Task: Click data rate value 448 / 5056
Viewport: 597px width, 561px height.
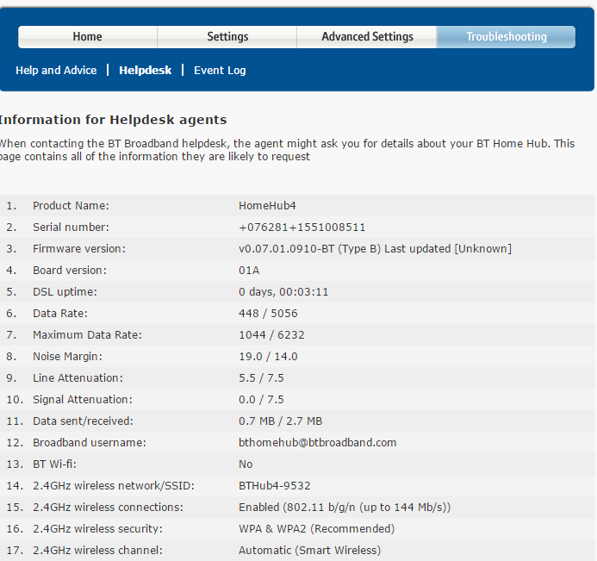Action: coord(268,314)
